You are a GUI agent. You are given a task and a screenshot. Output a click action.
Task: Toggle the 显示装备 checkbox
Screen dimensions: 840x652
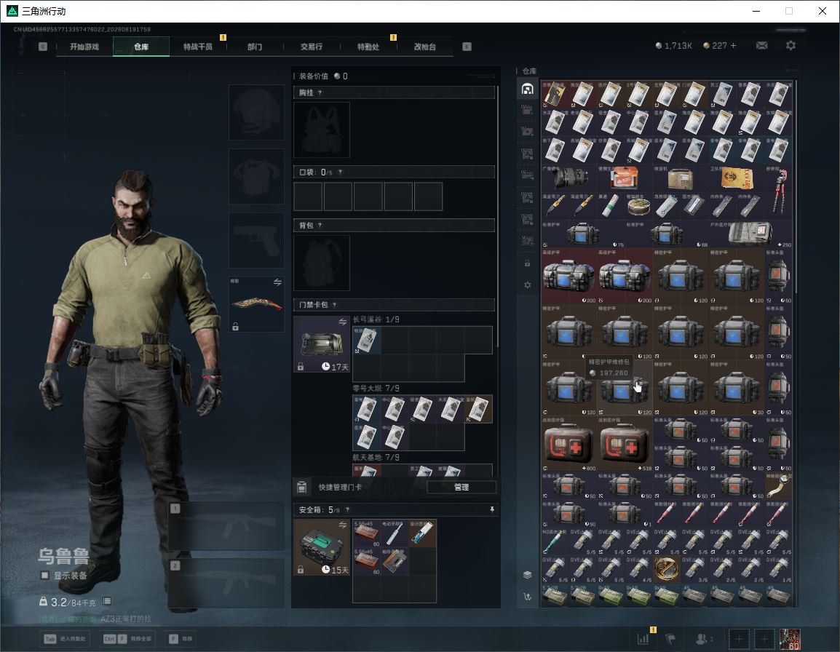(44, 576)
